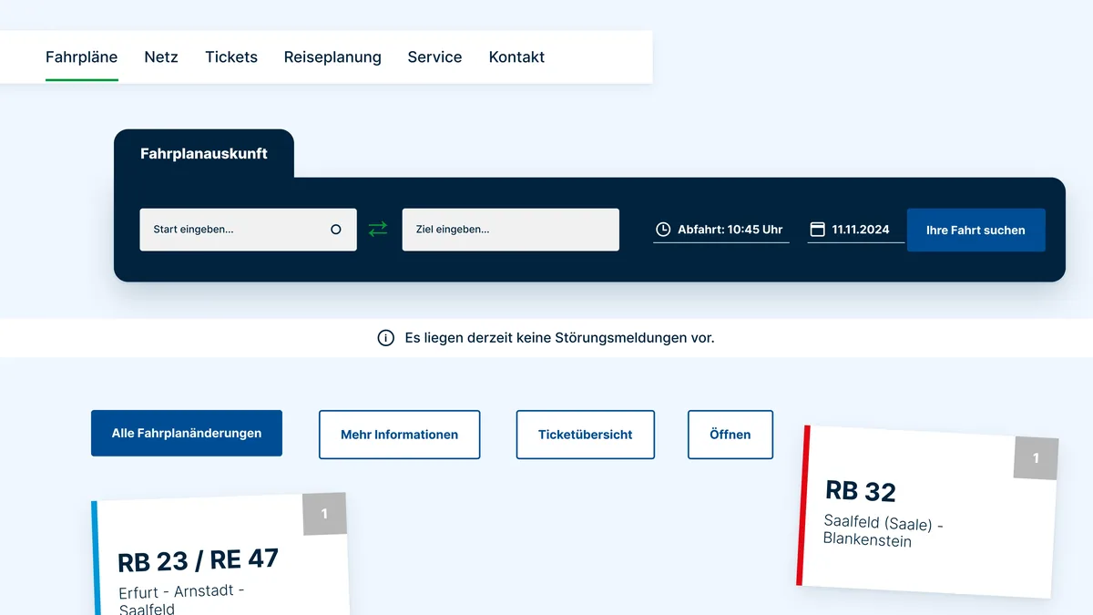This screenshot has height=615, width=1093.
Task: Open the RB 32 line card
Action: click(x=928, y=512)
